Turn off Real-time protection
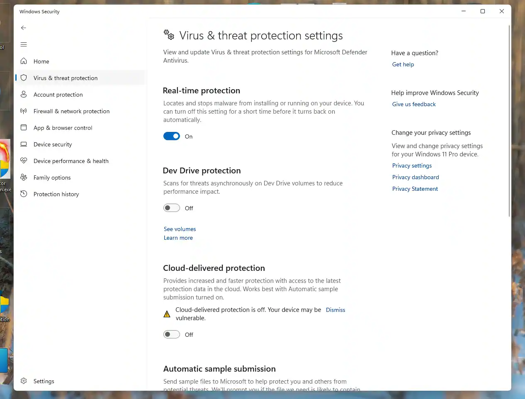 [171, 136]
